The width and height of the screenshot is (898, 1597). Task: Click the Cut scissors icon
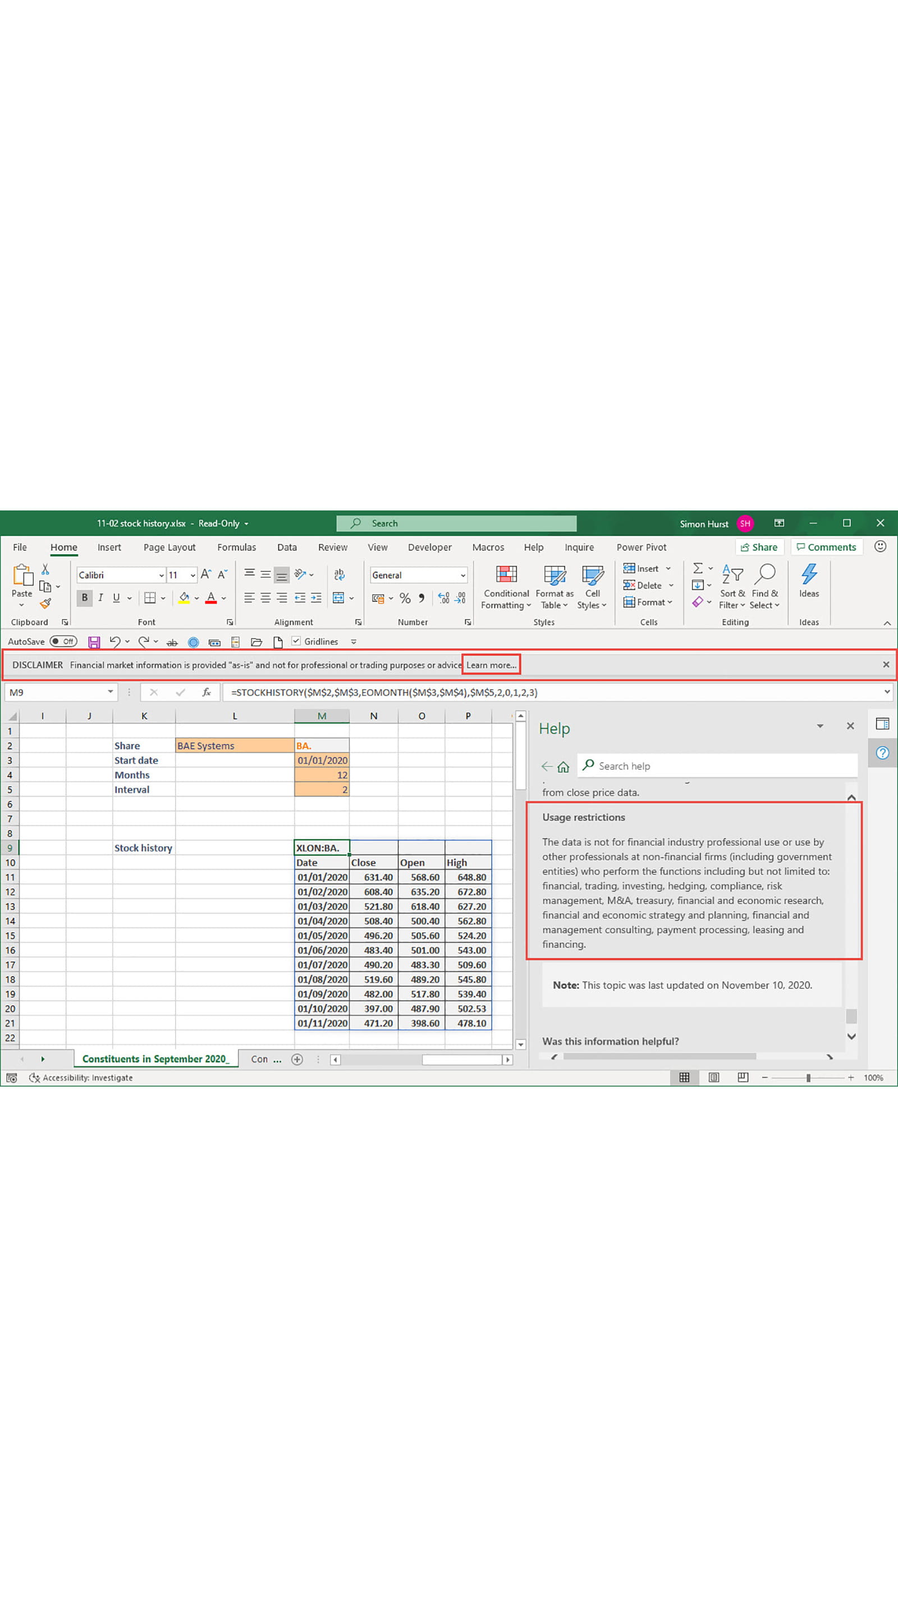click(45, 569)
